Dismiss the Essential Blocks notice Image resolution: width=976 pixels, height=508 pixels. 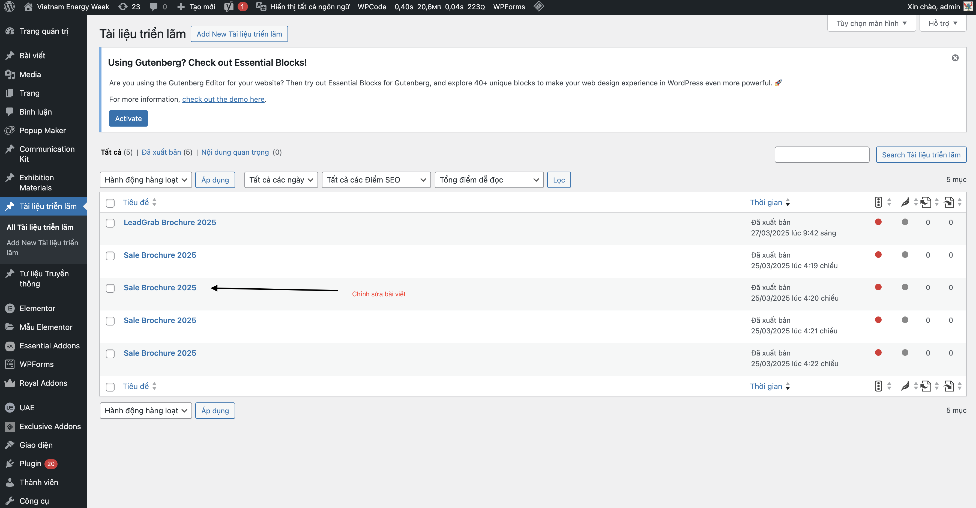point(955,58)
